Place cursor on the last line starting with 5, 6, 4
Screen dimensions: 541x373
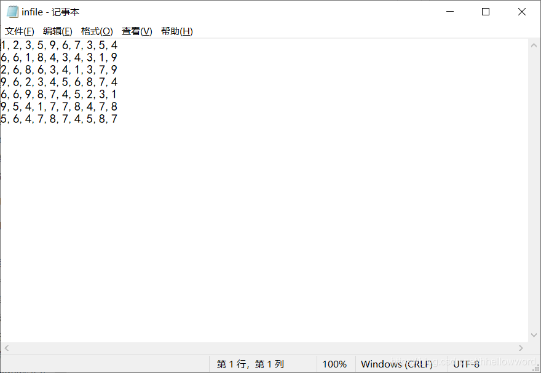(58, 119)
